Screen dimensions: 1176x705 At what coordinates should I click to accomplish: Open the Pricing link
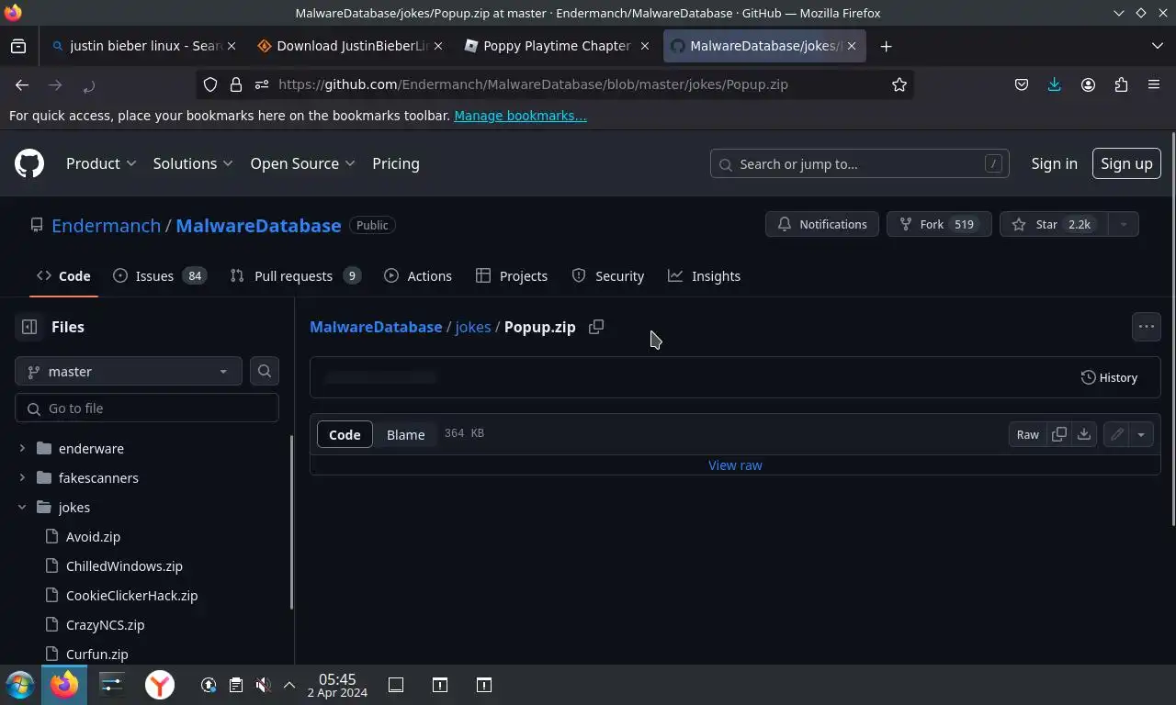tap(396, 163)
